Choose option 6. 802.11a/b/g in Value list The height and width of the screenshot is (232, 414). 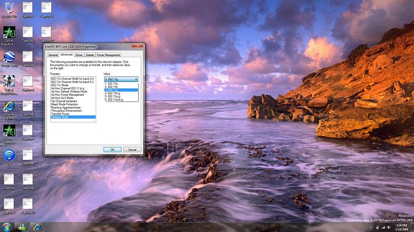pyautogui.click(x=121, y=100)
